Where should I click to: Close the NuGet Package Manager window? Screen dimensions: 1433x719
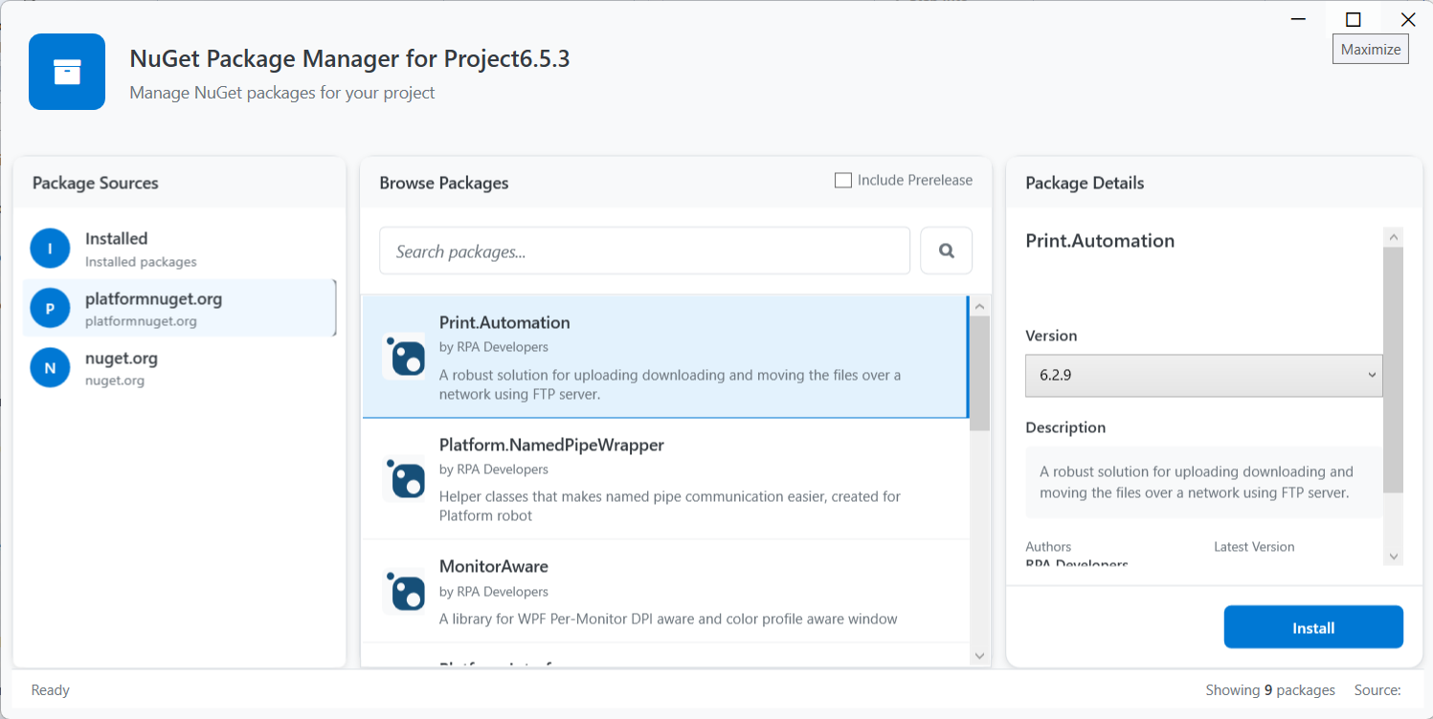tap(1407, 19)
